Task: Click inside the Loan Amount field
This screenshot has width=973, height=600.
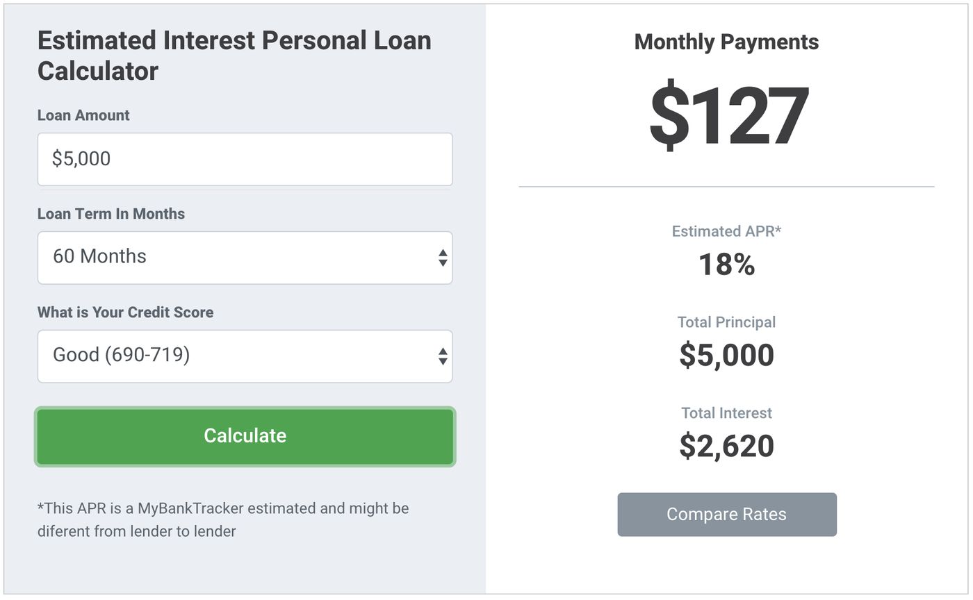Action: coord(245,158)
